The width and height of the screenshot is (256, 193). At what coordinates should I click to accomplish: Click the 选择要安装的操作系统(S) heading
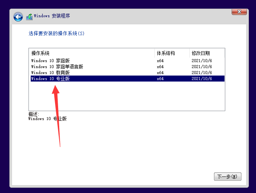[57, 33]
